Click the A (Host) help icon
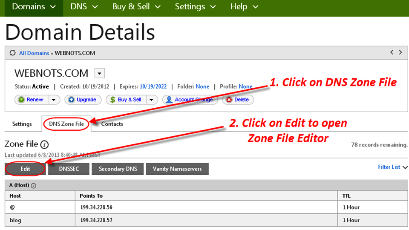 (34, 186)
